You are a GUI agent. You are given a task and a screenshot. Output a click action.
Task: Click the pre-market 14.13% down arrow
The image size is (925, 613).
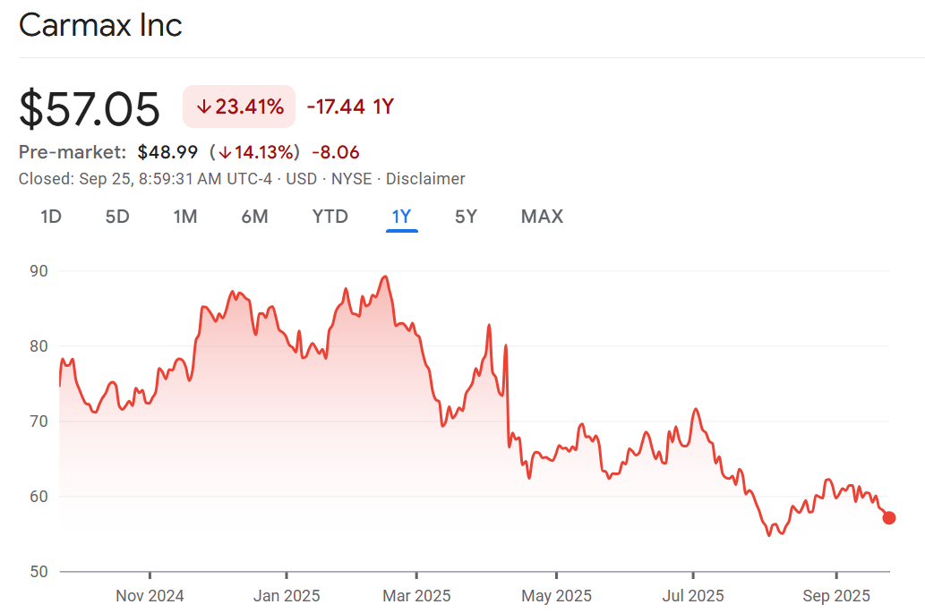click(225, 152)
